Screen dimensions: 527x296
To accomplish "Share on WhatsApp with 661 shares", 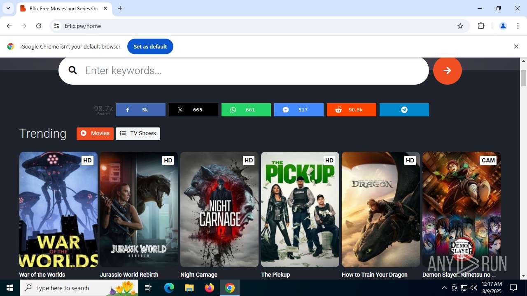I will tap(246, 110).
